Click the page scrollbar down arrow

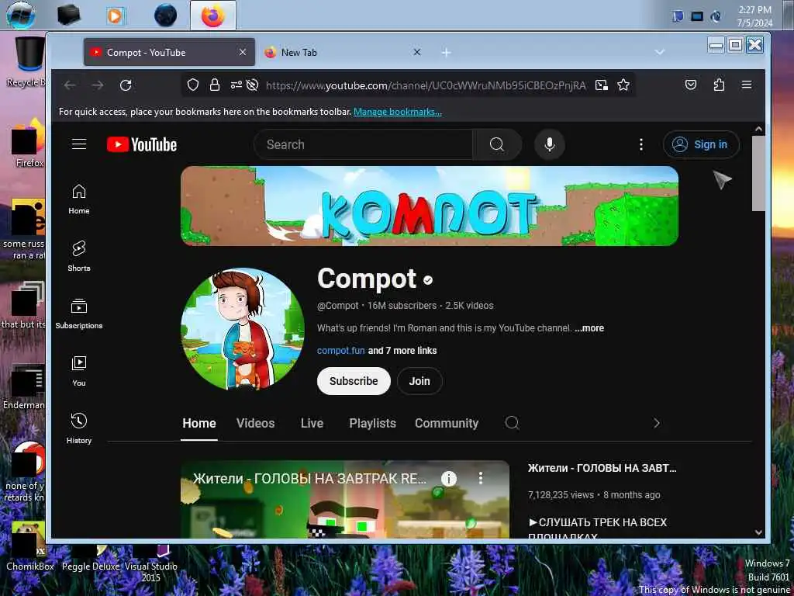click(758, 532)
